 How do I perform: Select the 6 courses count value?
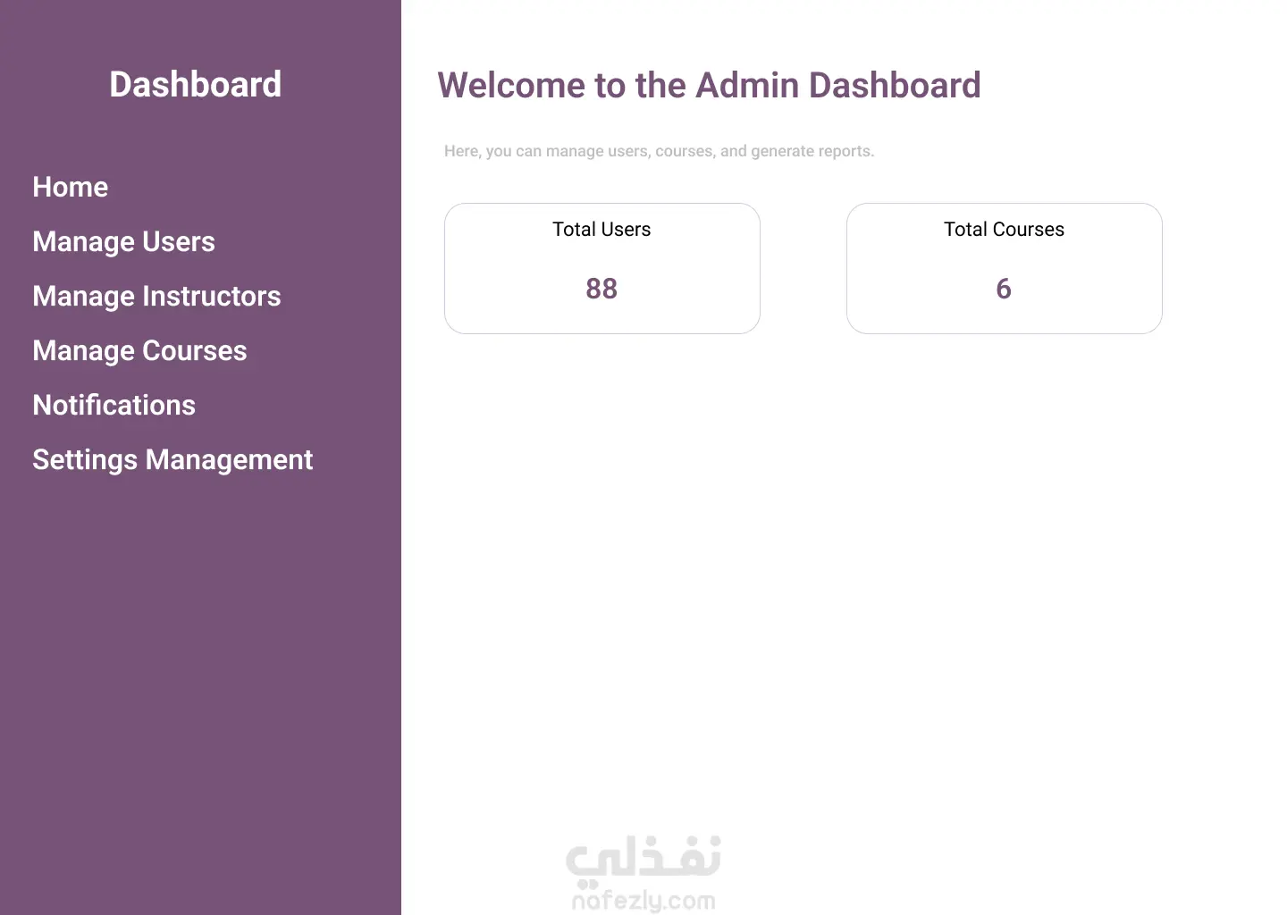1004,289
